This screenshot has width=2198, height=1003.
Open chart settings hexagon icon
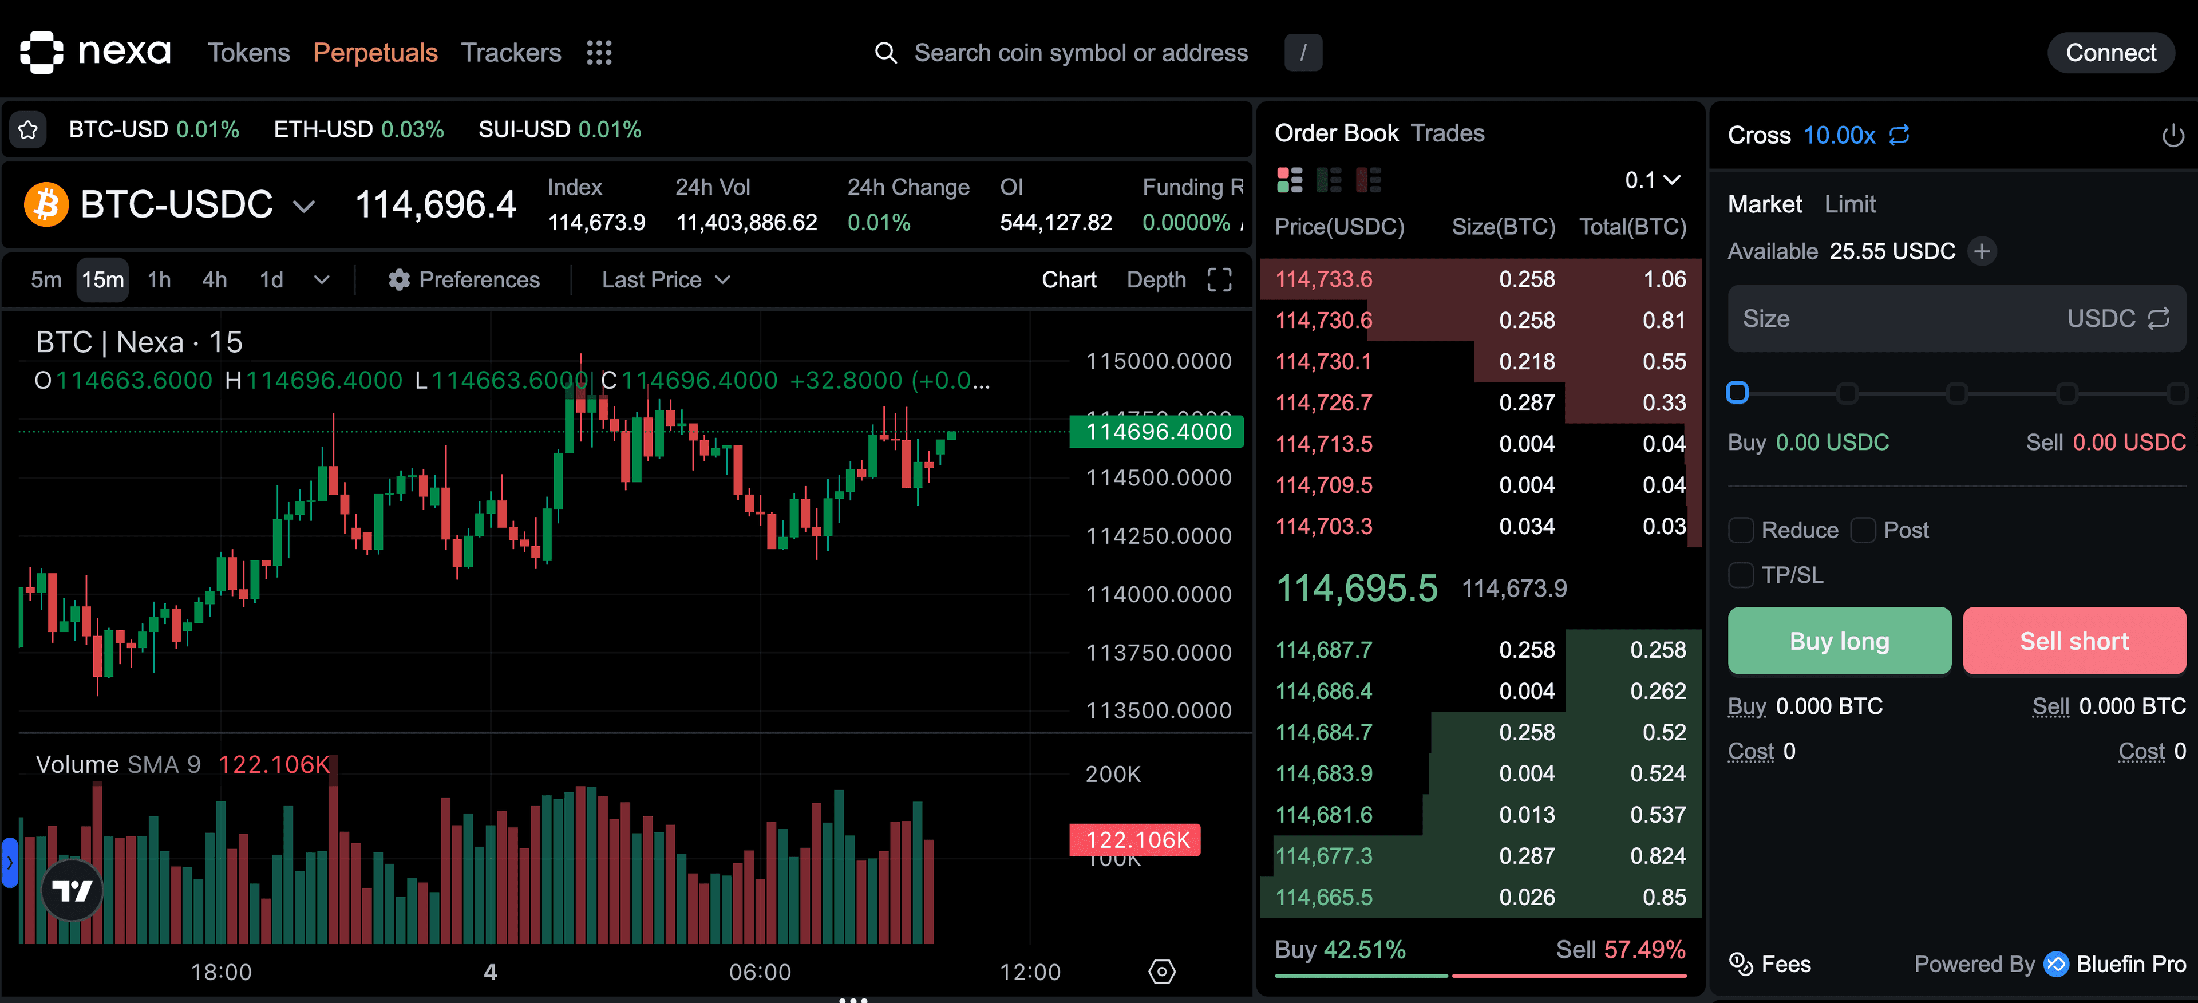point(1161,972)
